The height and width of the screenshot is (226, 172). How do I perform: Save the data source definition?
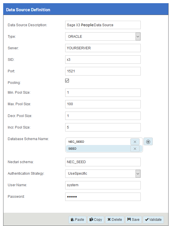pos(133,220)
